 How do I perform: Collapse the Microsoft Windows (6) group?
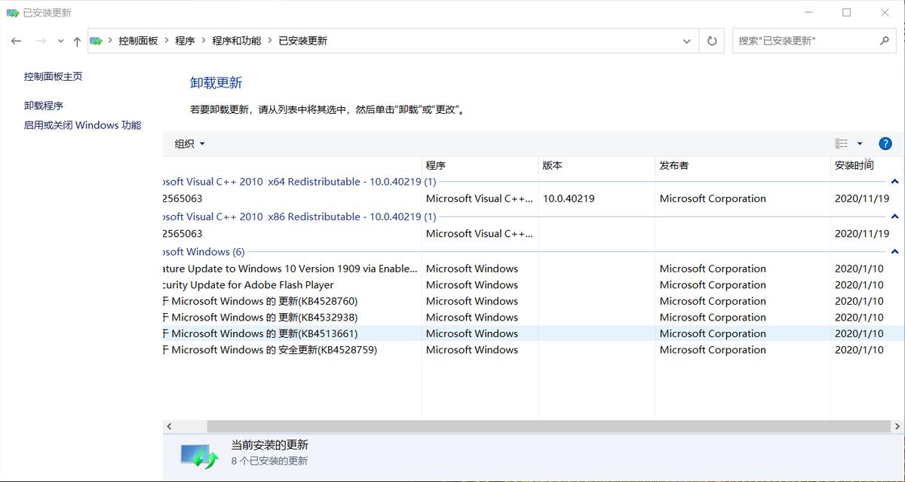pyautogui.click(x=894, y=251)
